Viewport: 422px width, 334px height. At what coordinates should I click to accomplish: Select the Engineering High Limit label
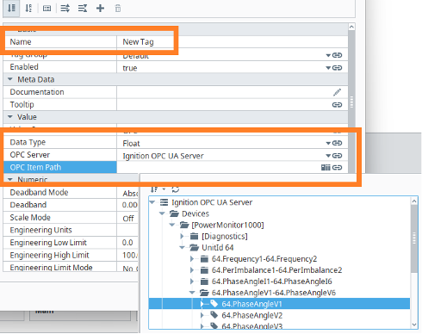tap(49, 255)
